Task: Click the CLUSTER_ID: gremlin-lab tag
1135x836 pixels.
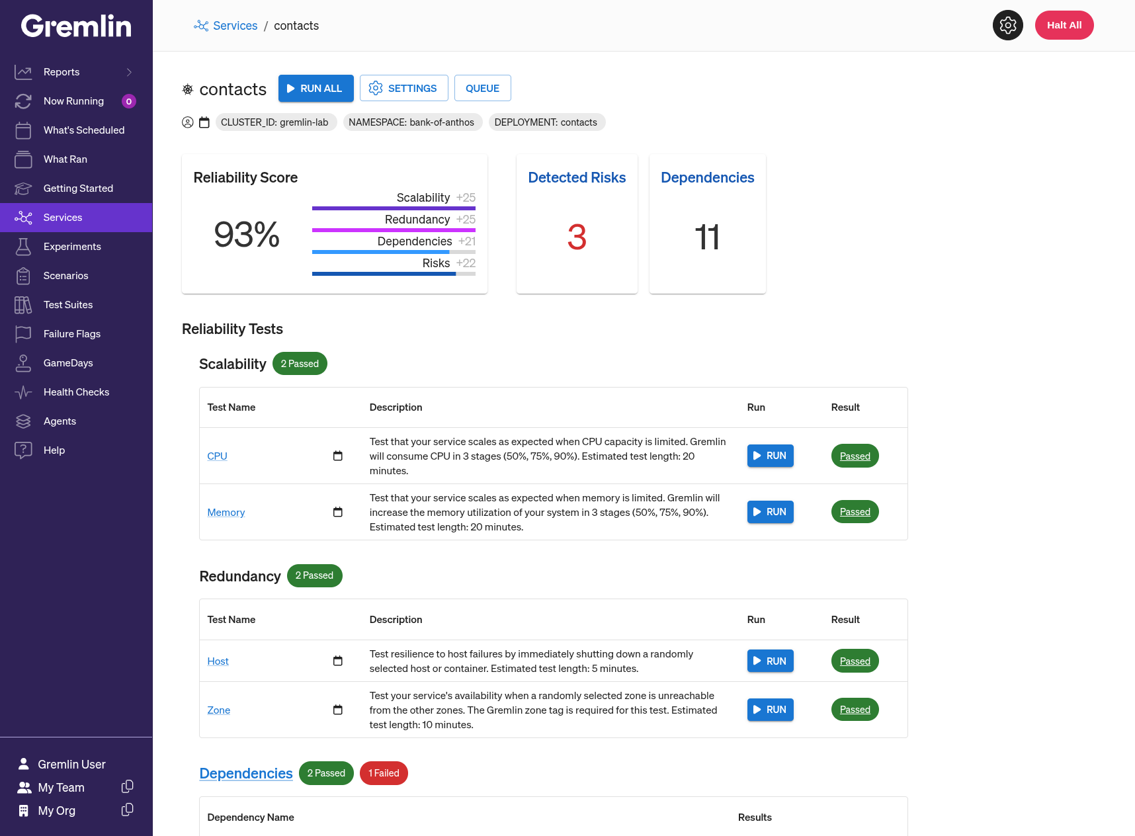Action: (x=275, y=122)
